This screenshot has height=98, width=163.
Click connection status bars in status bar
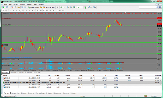click(x=146, y=96)
